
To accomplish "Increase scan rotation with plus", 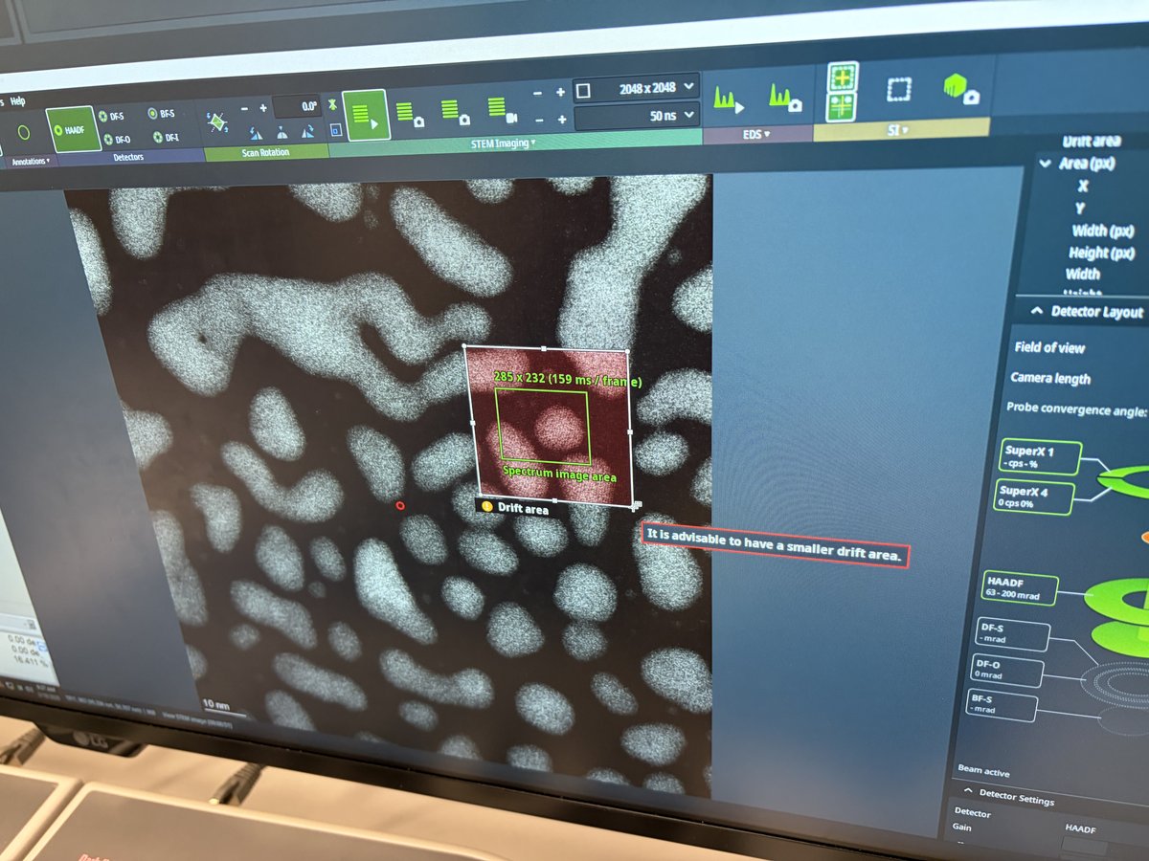I will 263,108.
